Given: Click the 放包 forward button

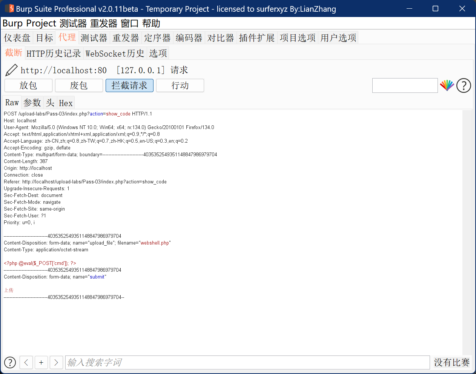Looking at the screenshot, I should 28,85.
